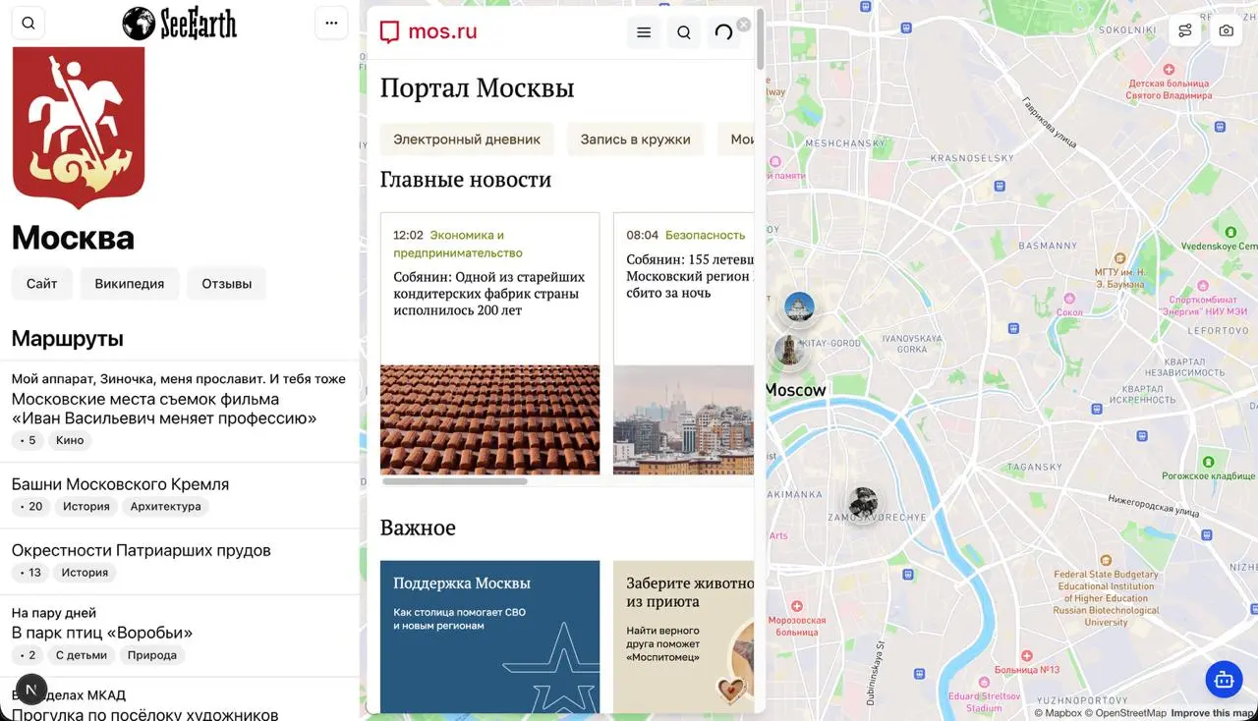
Task: Open the SeeEarth search icon
Action: pyautogui.click(x=29, y=24)
